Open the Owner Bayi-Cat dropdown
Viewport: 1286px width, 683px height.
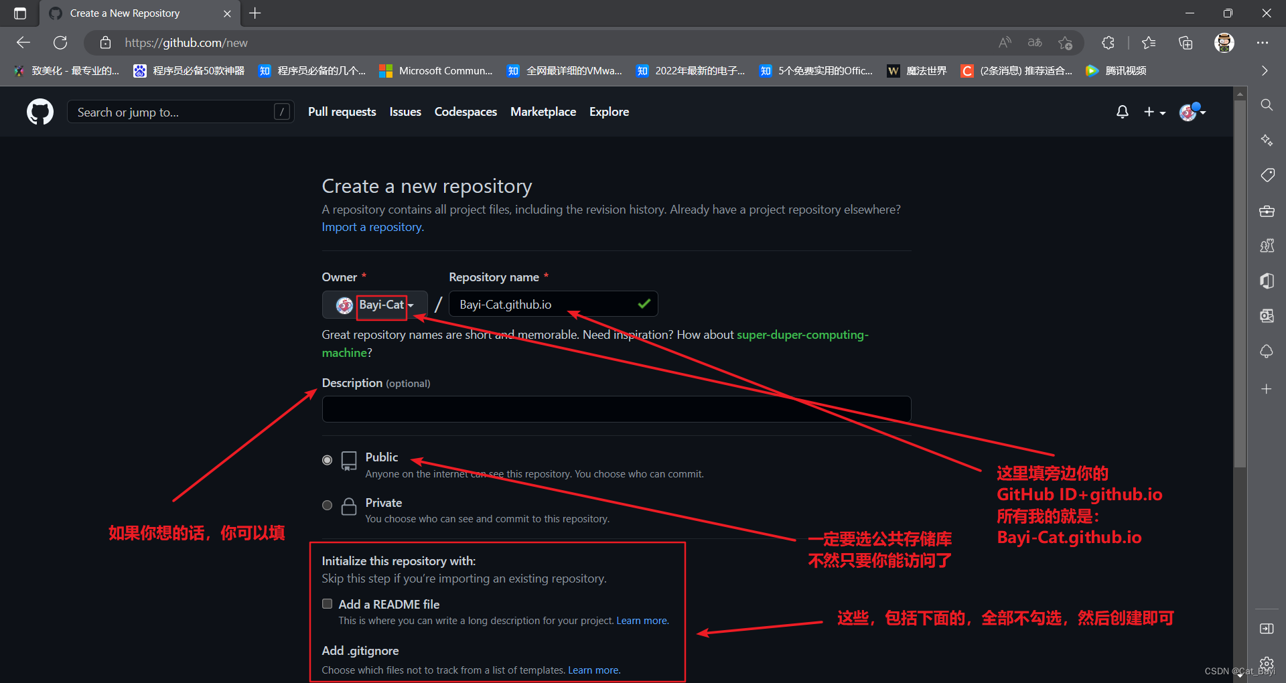pyautogui.click(x=375, y=305)
